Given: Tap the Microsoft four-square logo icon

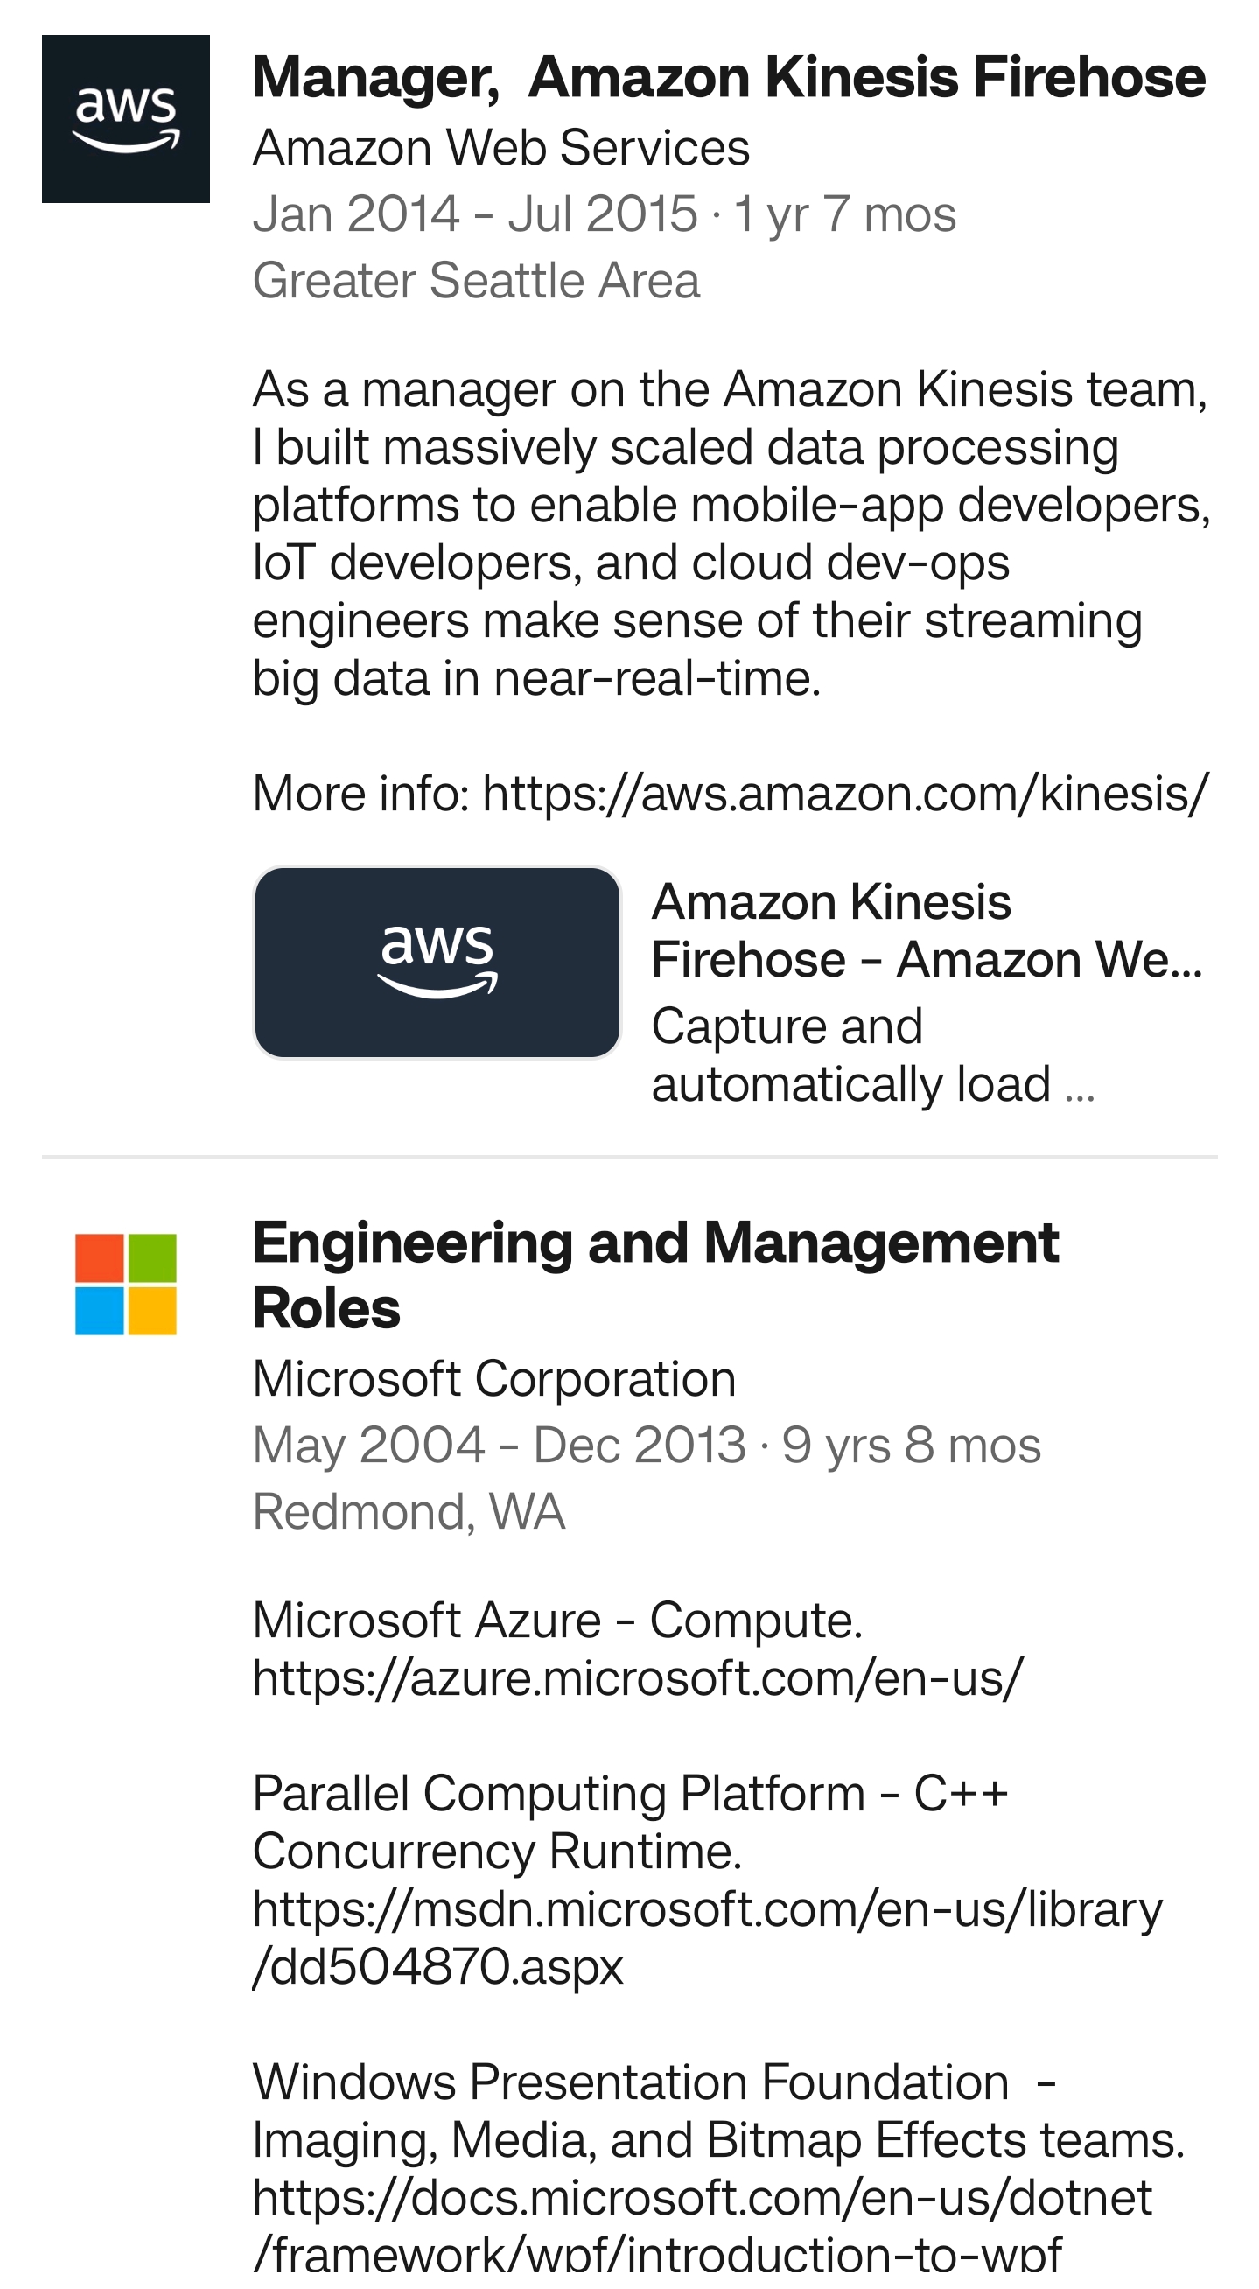Looking at the screenshot, I should point(125,1283).
